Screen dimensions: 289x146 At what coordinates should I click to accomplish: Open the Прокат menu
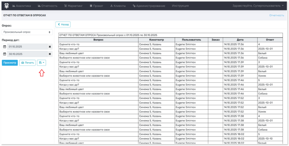tap(96, 6)
